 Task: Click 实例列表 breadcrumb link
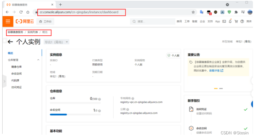click(x=33, y=32)
